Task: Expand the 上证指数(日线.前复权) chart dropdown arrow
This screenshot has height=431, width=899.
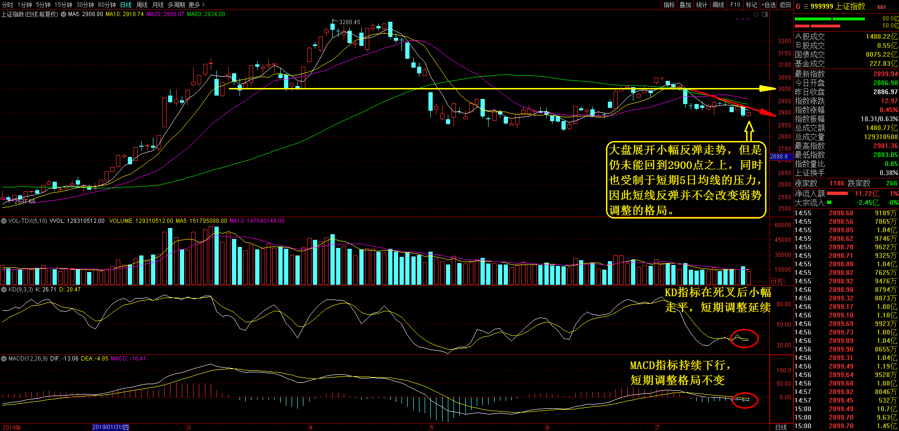Action: (63, 14)
